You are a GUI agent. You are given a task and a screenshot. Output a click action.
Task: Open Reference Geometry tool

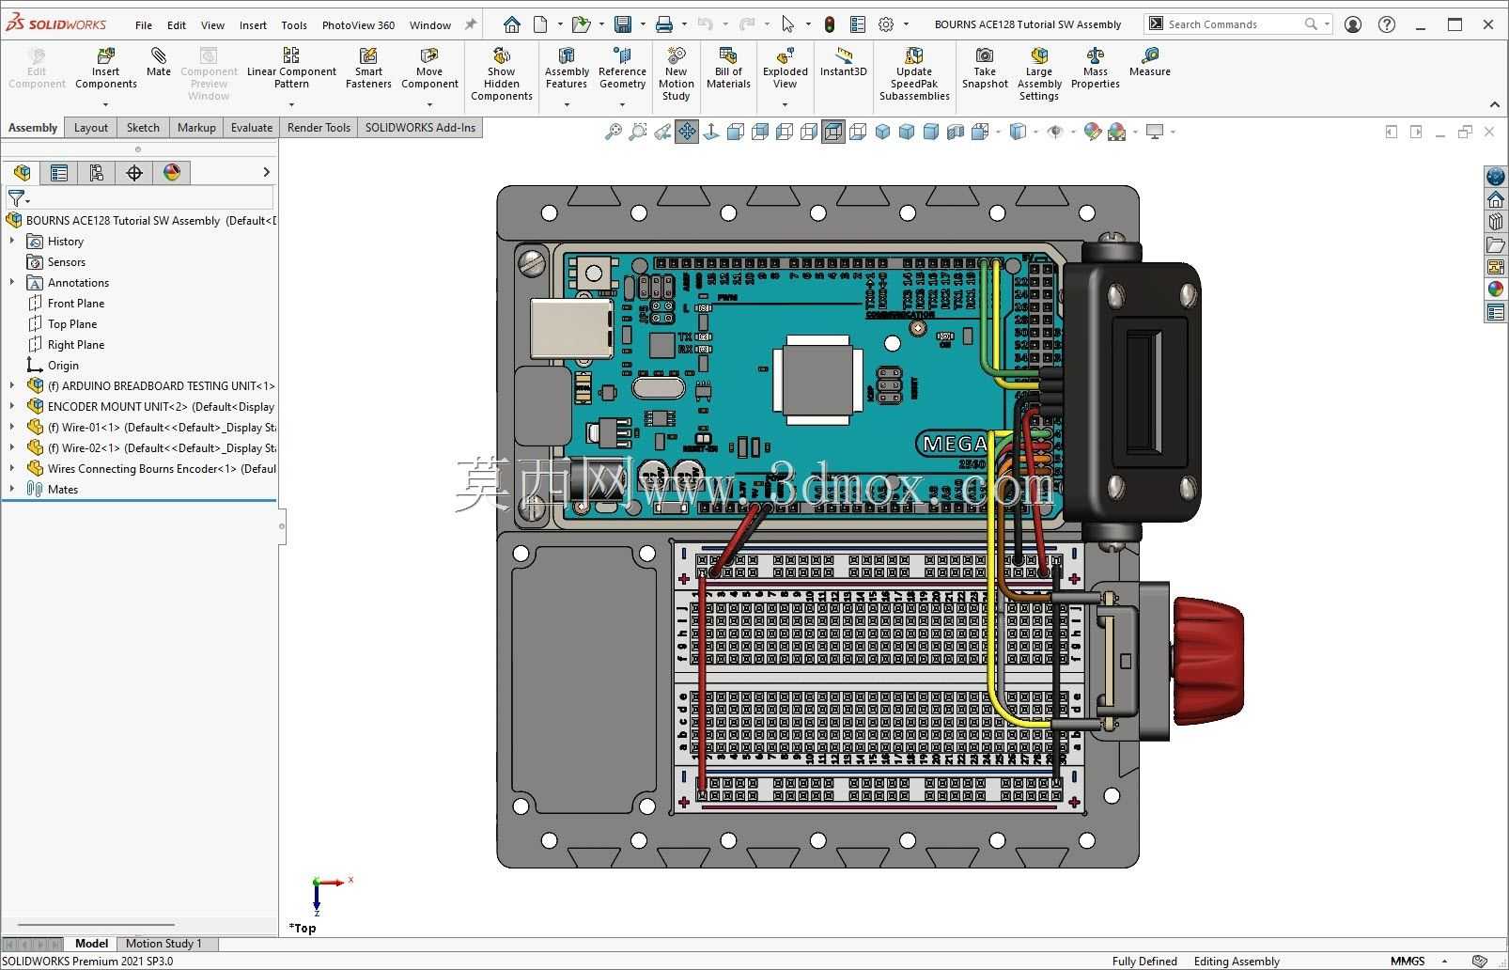coord(622,68)
